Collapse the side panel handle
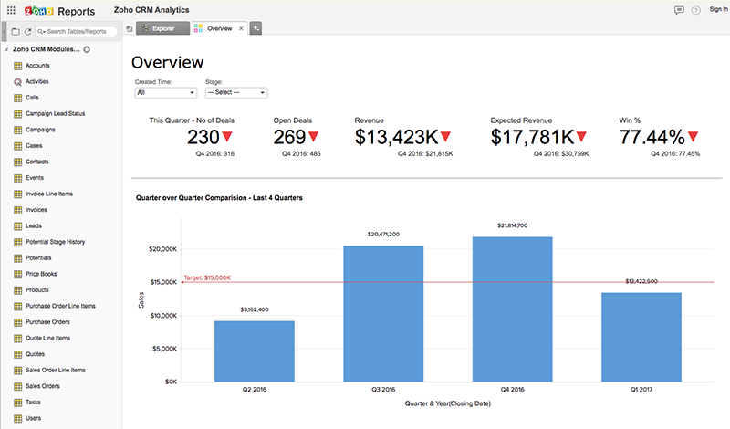This screenshot has width=730, height=429. (4, 31)
